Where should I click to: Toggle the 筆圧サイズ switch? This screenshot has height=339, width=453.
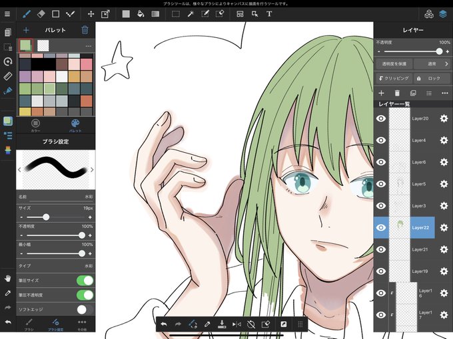[85, 281]
